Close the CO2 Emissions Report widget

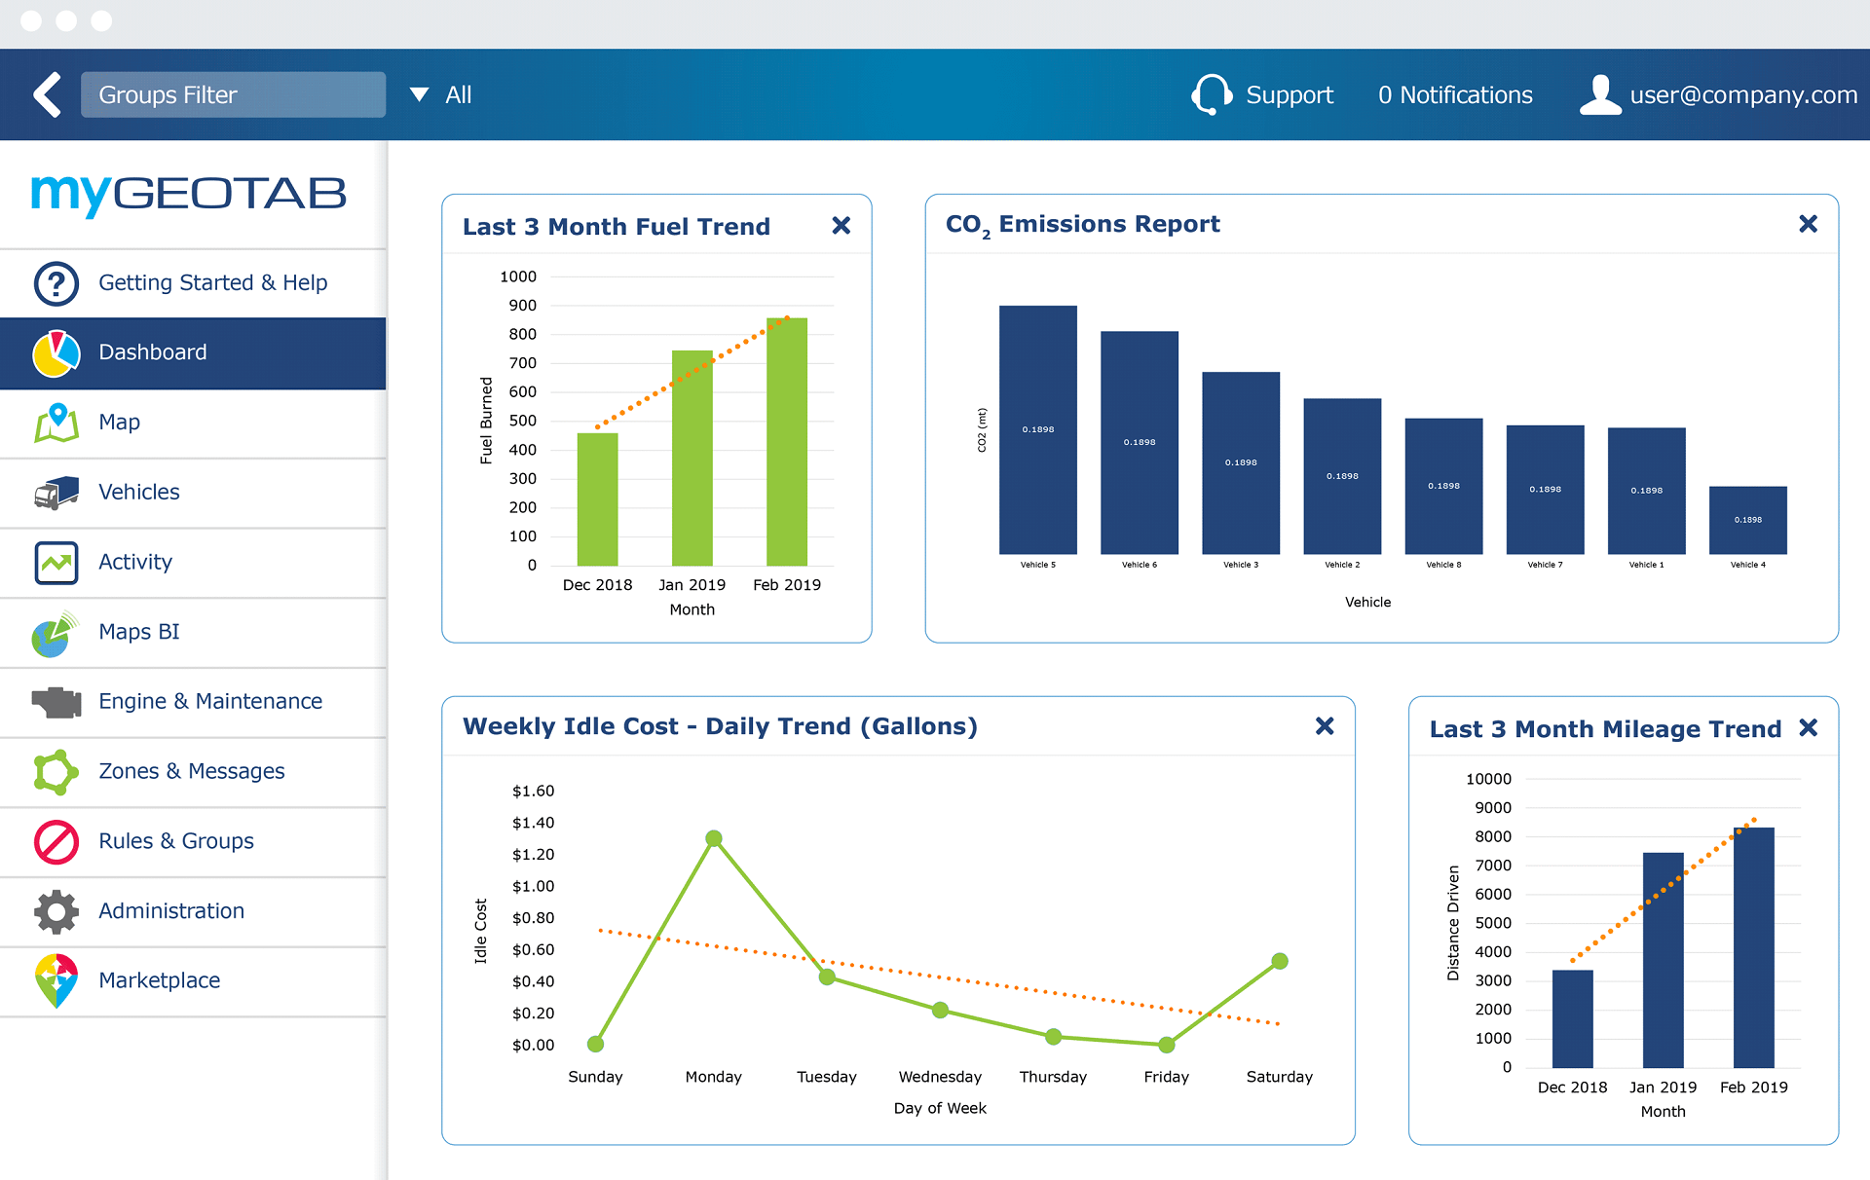click(1808, 224)
